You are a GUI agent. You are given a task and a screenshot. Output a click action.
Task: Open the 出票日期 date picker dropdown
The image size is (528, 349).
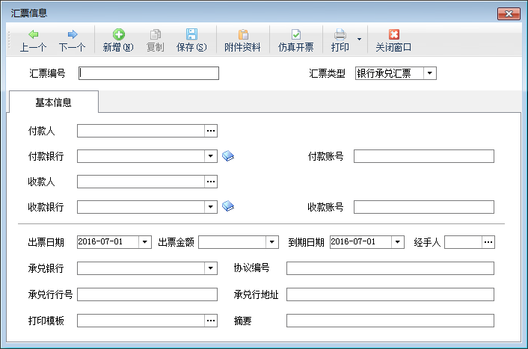pos(145,242)
